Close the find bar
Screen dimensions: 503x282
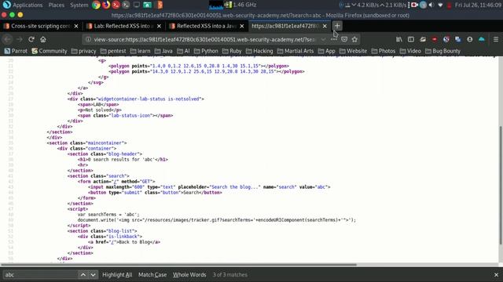tap(496, 275)
